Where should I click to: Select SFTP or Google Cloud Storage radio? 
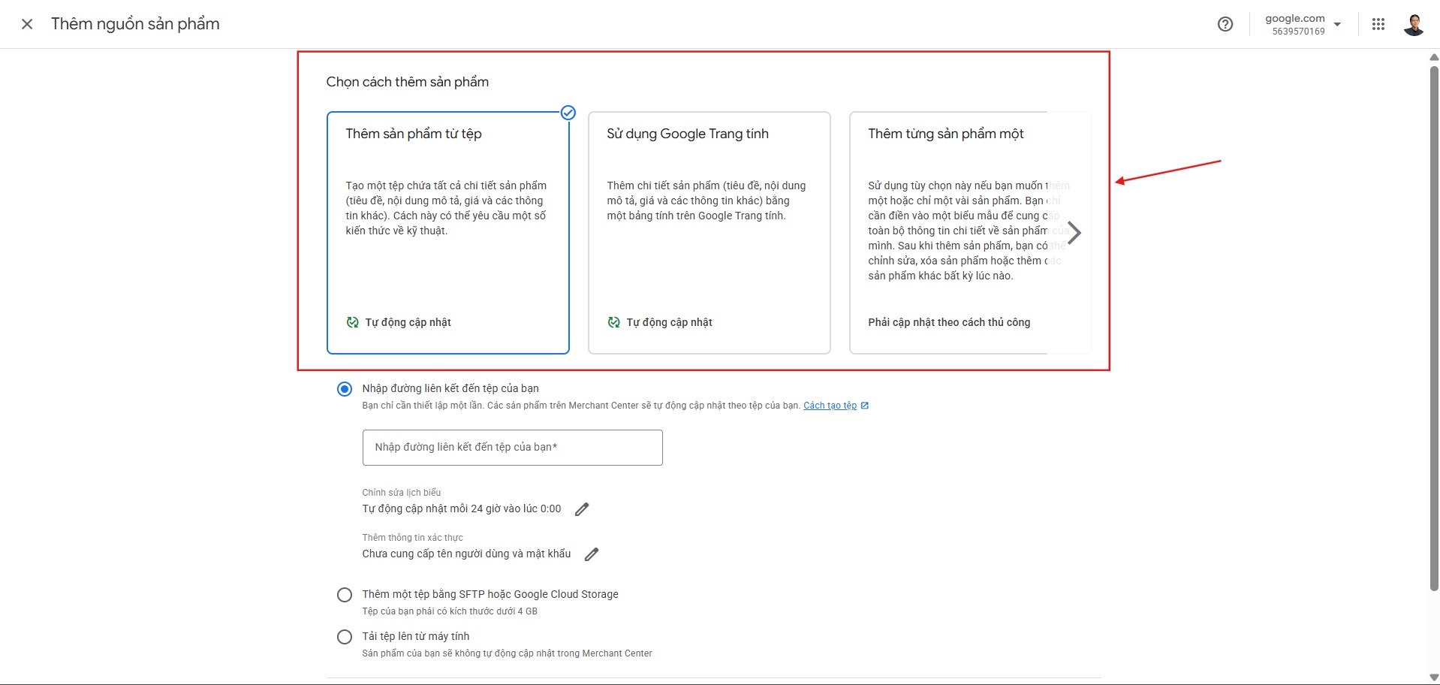[345, 595]
